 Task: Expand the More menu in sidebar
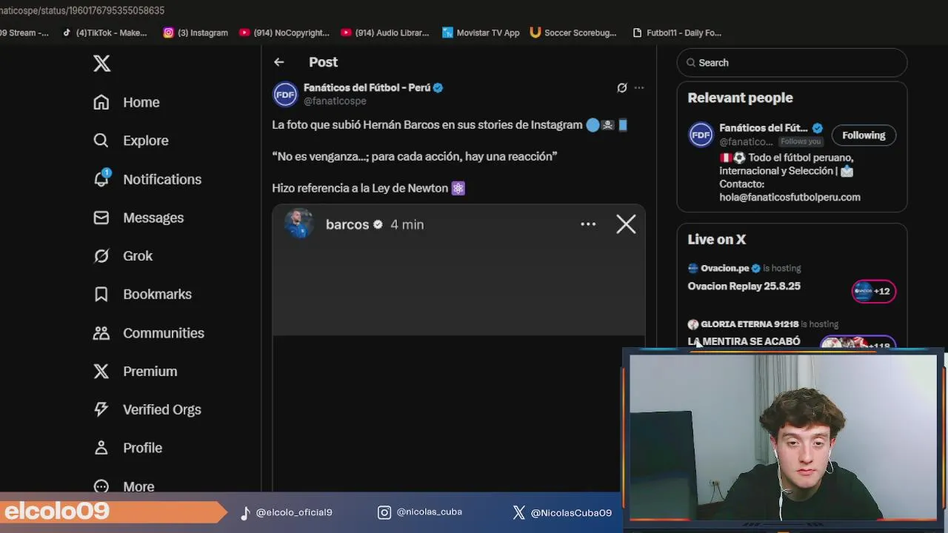(x=138, y=486)
